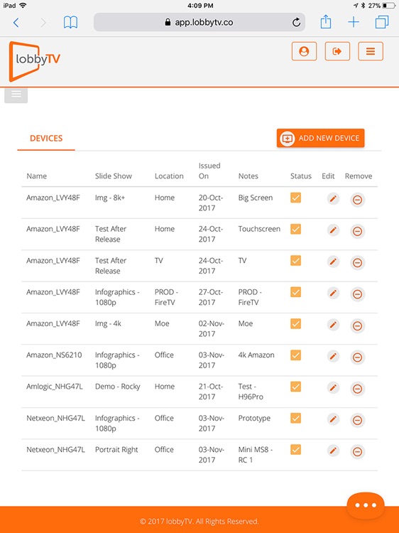Click the 27-Oct-2017 date cell
Viewport: 399px width, 533px height.
click(x=211, y=297)
